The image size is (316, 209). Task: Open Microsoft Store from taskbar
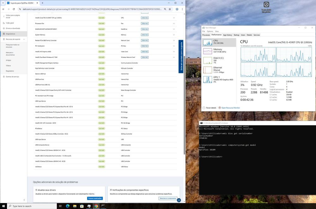(x=82, y=206)
